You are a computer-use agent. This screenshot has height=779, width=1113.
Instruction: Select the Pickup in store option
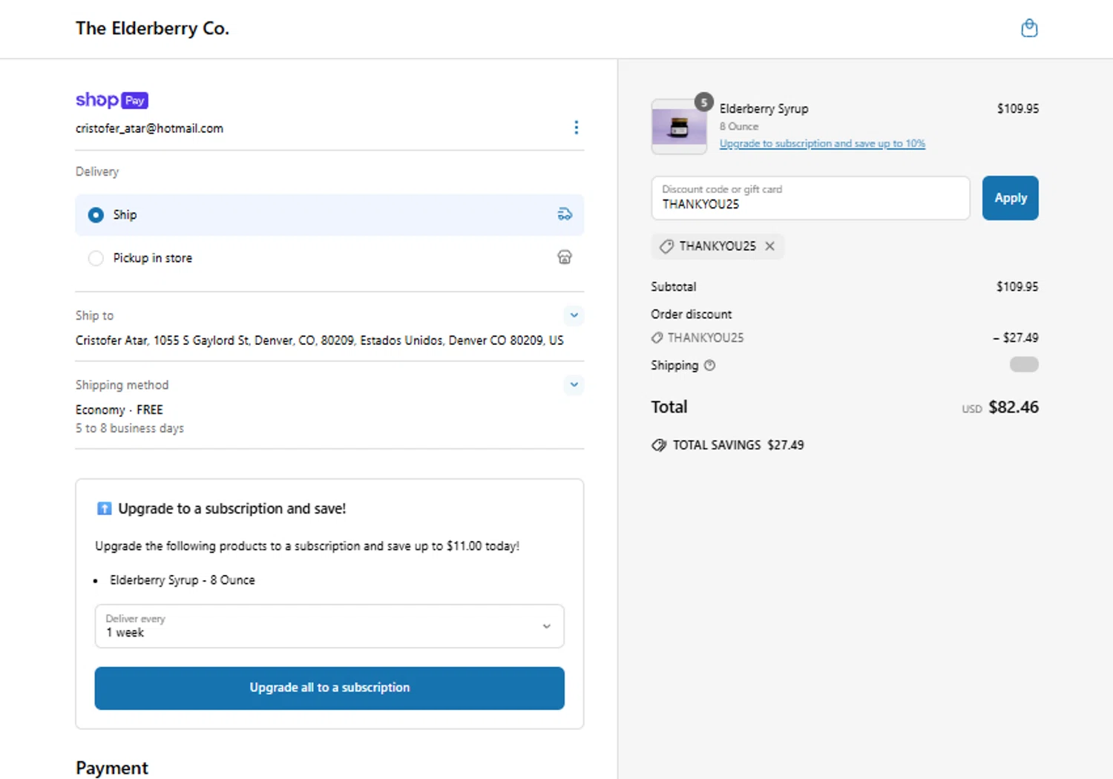point(329,258)
